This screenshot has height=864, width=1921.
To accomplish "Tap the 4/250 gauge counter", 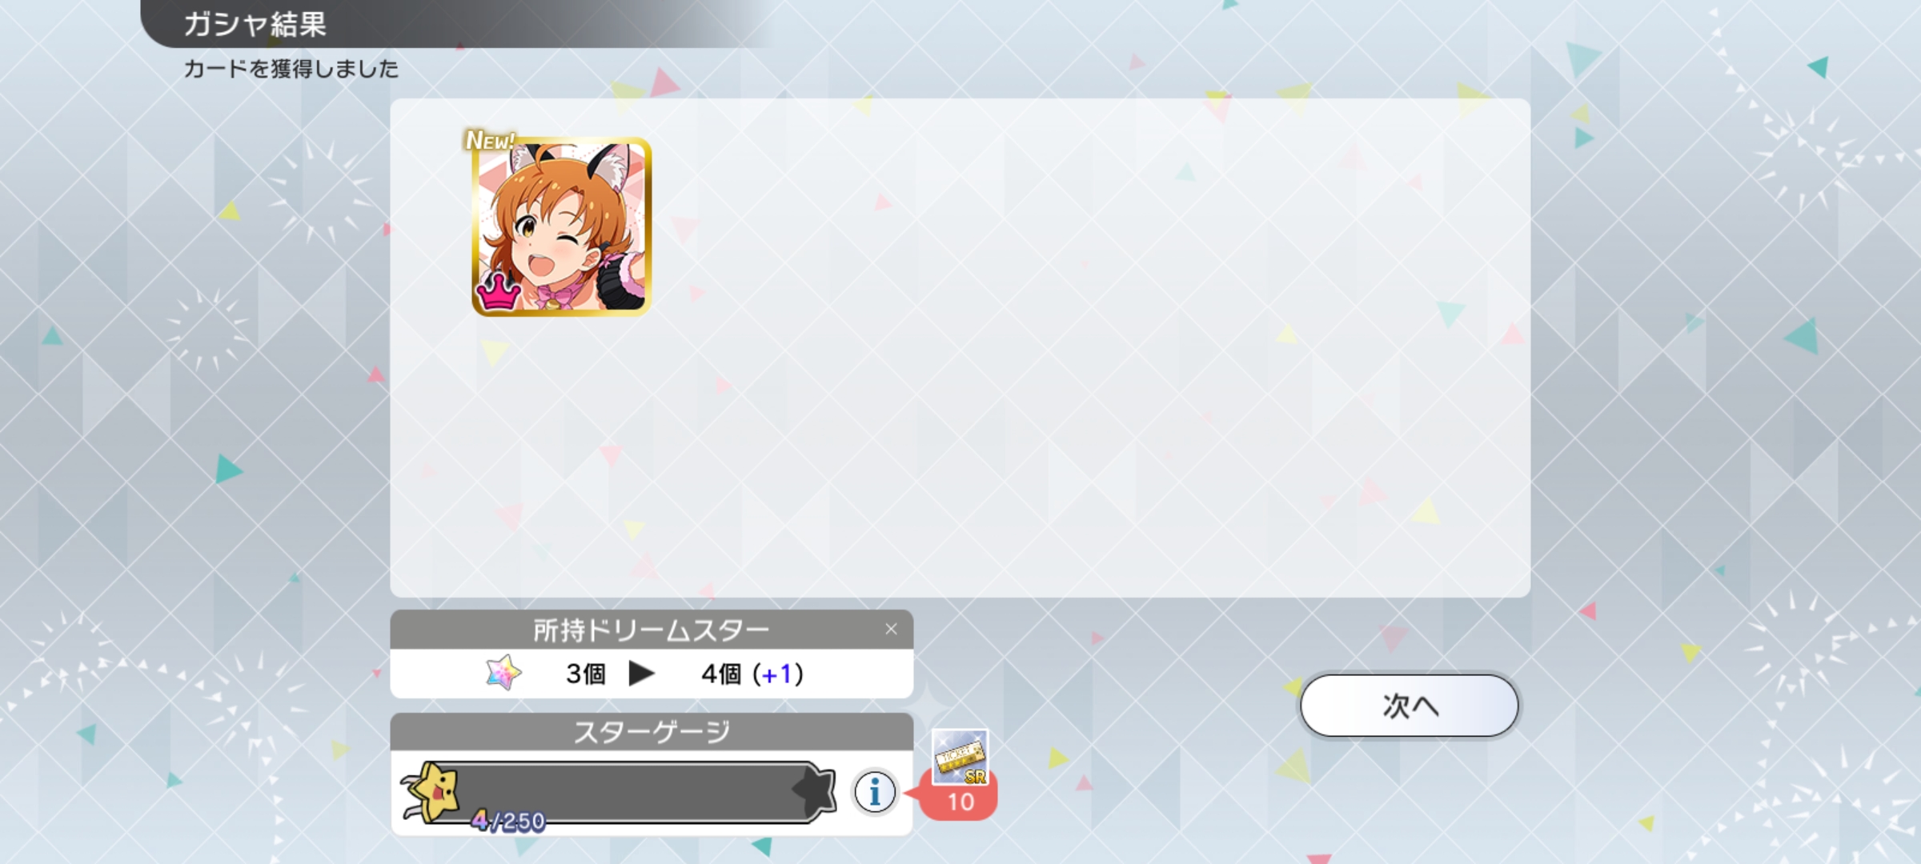I will [x=508, y=821].
